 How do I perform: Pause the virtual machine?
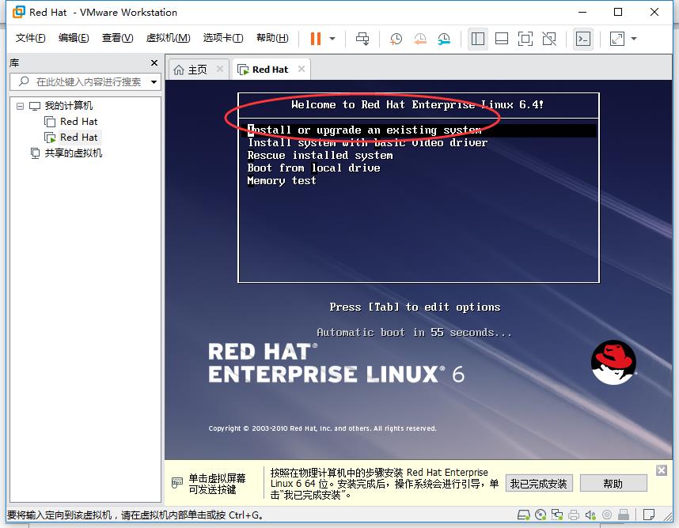[316, 39]
